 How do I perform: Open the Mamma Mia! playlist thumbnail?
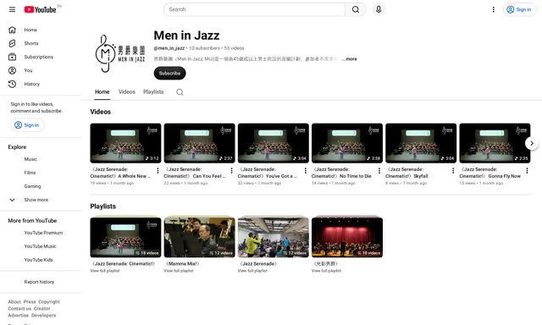pos(200,237)
